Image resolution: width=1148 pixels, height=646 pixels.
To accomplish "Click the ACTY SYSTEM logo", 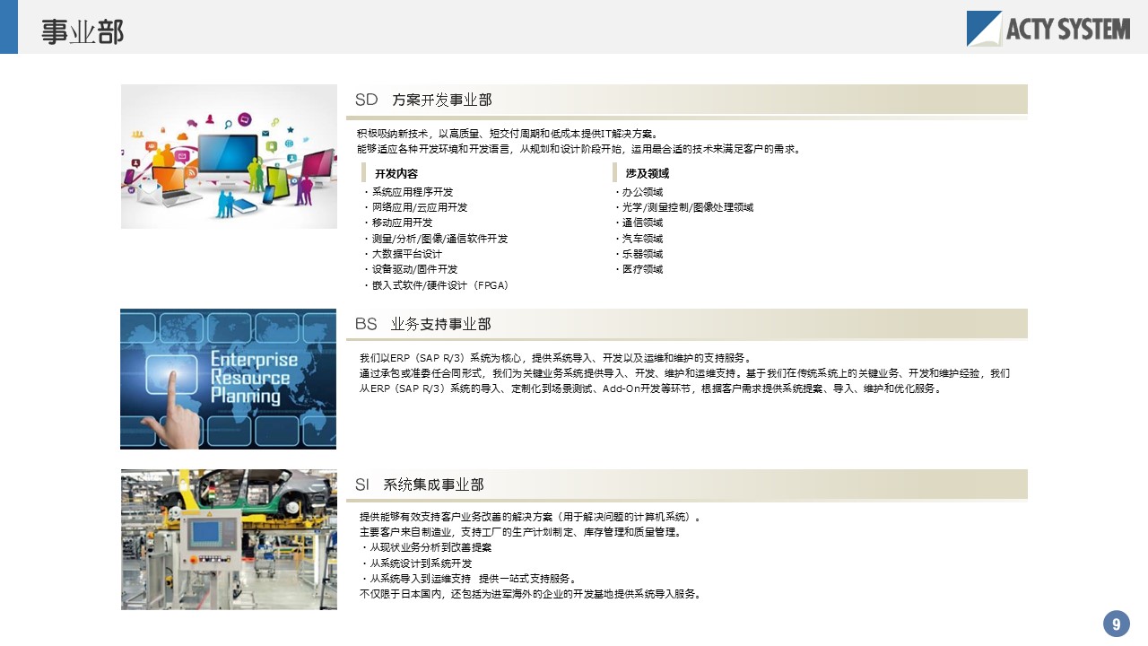I will tap(1048, 29).
